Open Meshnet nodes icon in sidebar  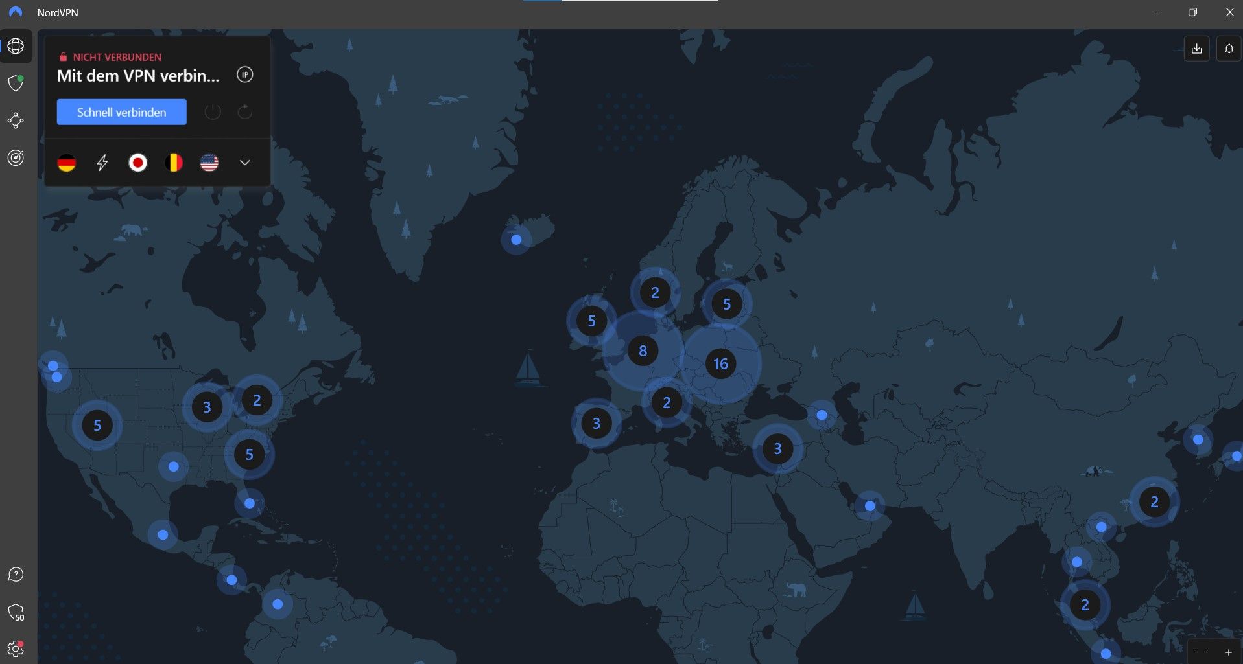pyautogui.click(x=16, y=120)
